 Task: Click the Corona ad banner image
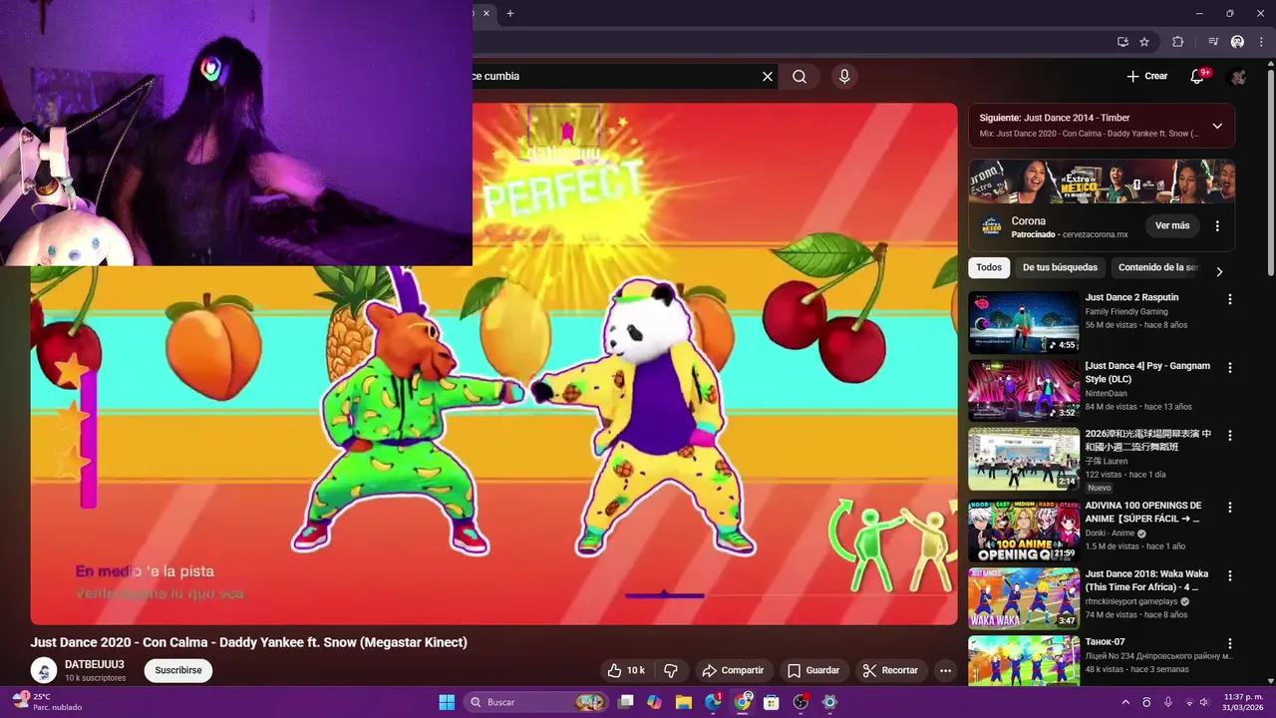click(x=1102, y=181)
